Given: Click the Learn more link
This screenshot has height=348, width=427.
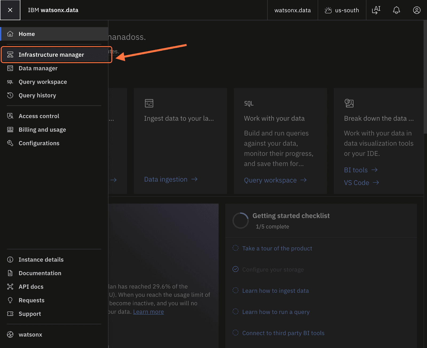Looking at the screenshot, I should pyautogui.click(x=148, y=312).
